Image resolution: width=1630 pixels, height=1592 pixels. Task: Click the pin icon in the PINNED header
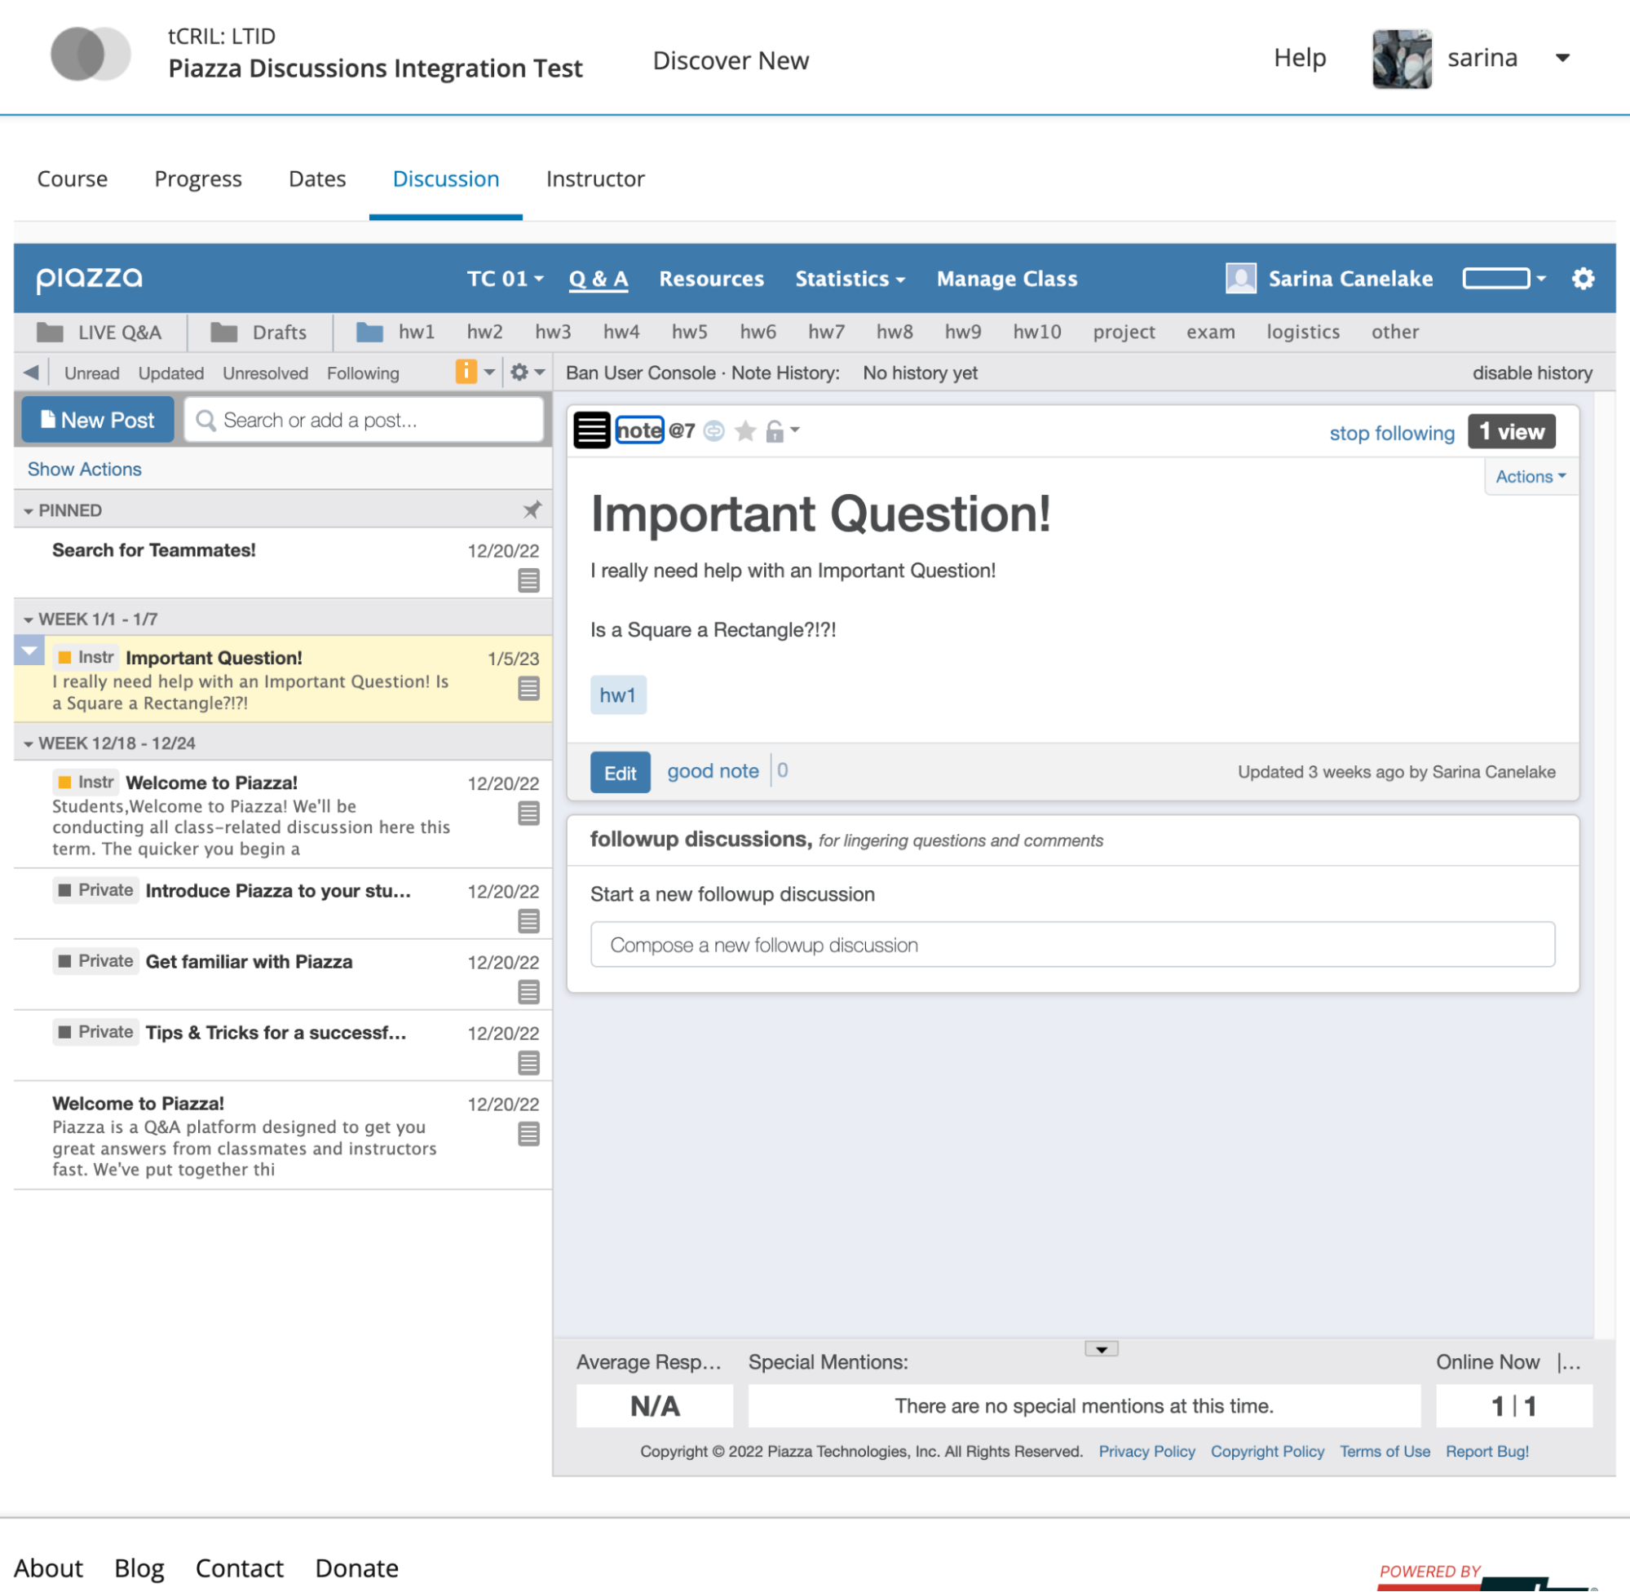pos(532,510)
